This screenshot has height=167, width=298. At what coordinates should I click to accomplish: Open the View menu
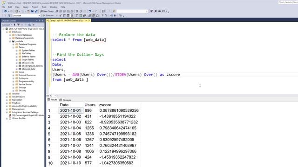coord(17,7)
